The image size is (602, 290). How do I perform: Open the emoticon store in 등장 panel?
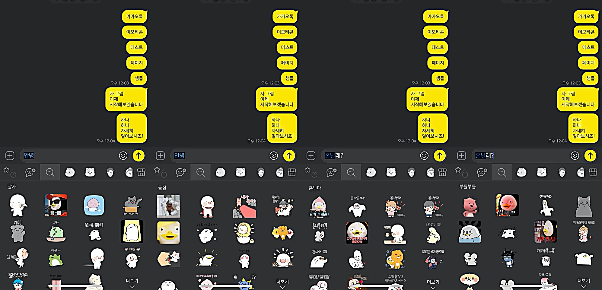click(x=292, y=172)
